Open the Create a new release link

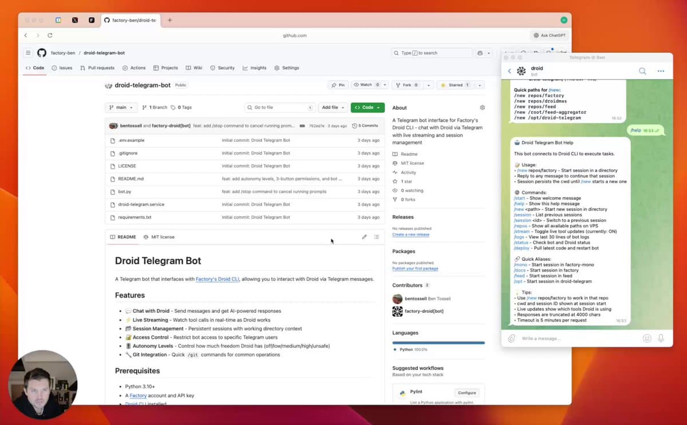coord(411,234)
